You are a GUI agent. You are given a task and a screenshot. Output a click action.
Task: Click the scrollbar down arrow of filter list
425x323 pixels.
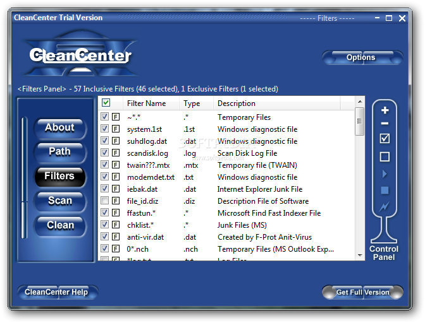click(x=360, y=255)
